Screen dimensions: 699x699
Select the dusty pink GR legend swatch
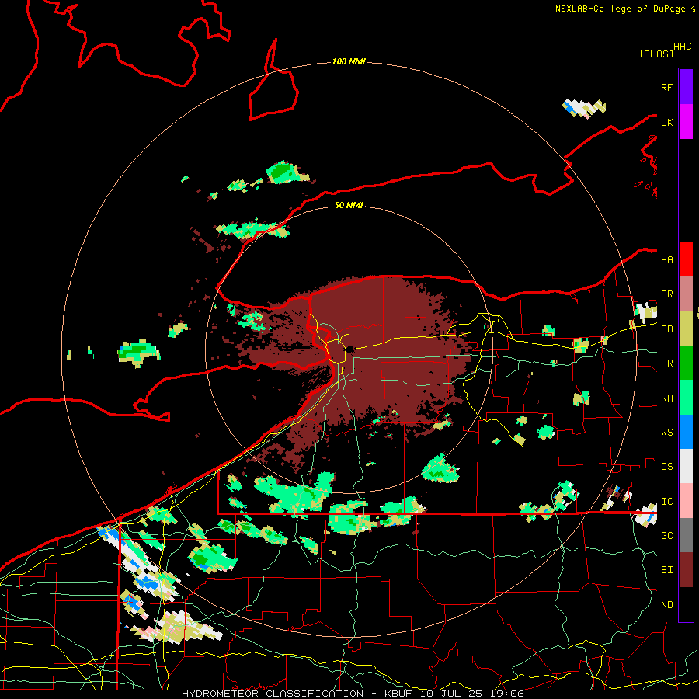(x=686, y=294)
